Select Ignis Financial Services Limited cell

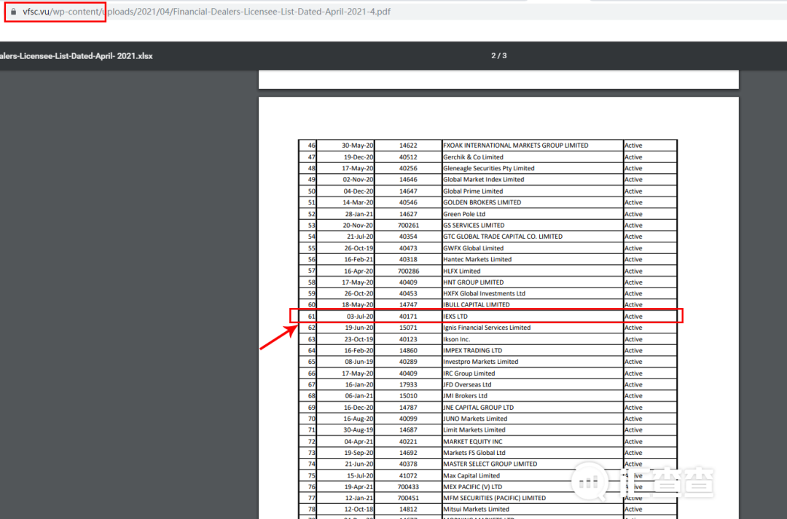click(x=533, y=328)
